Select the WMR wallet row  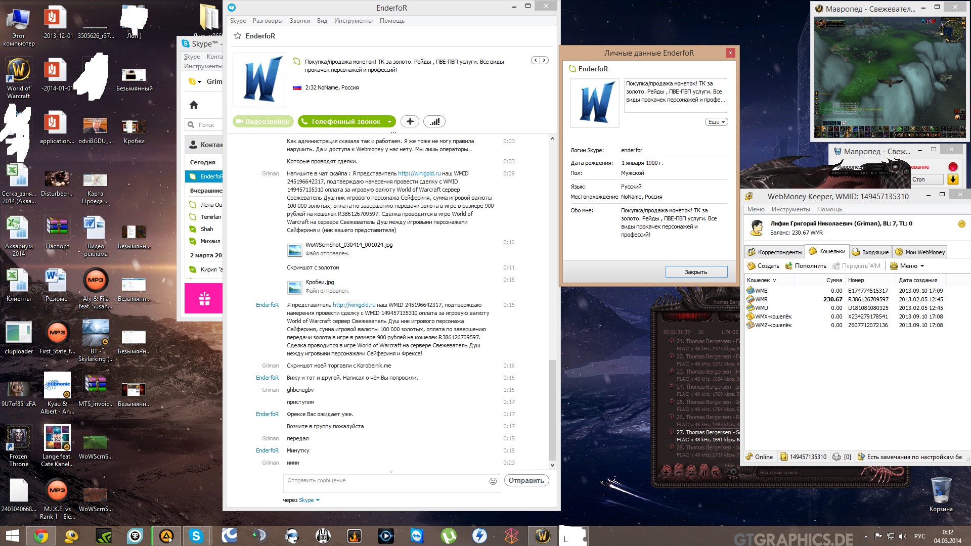click(762, 299)
